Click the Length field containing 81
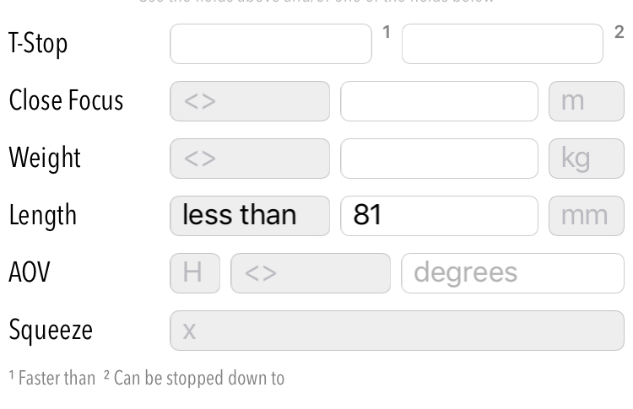Image resolution: width=633 pixels, height=409 pixels. tap(439, 216)
